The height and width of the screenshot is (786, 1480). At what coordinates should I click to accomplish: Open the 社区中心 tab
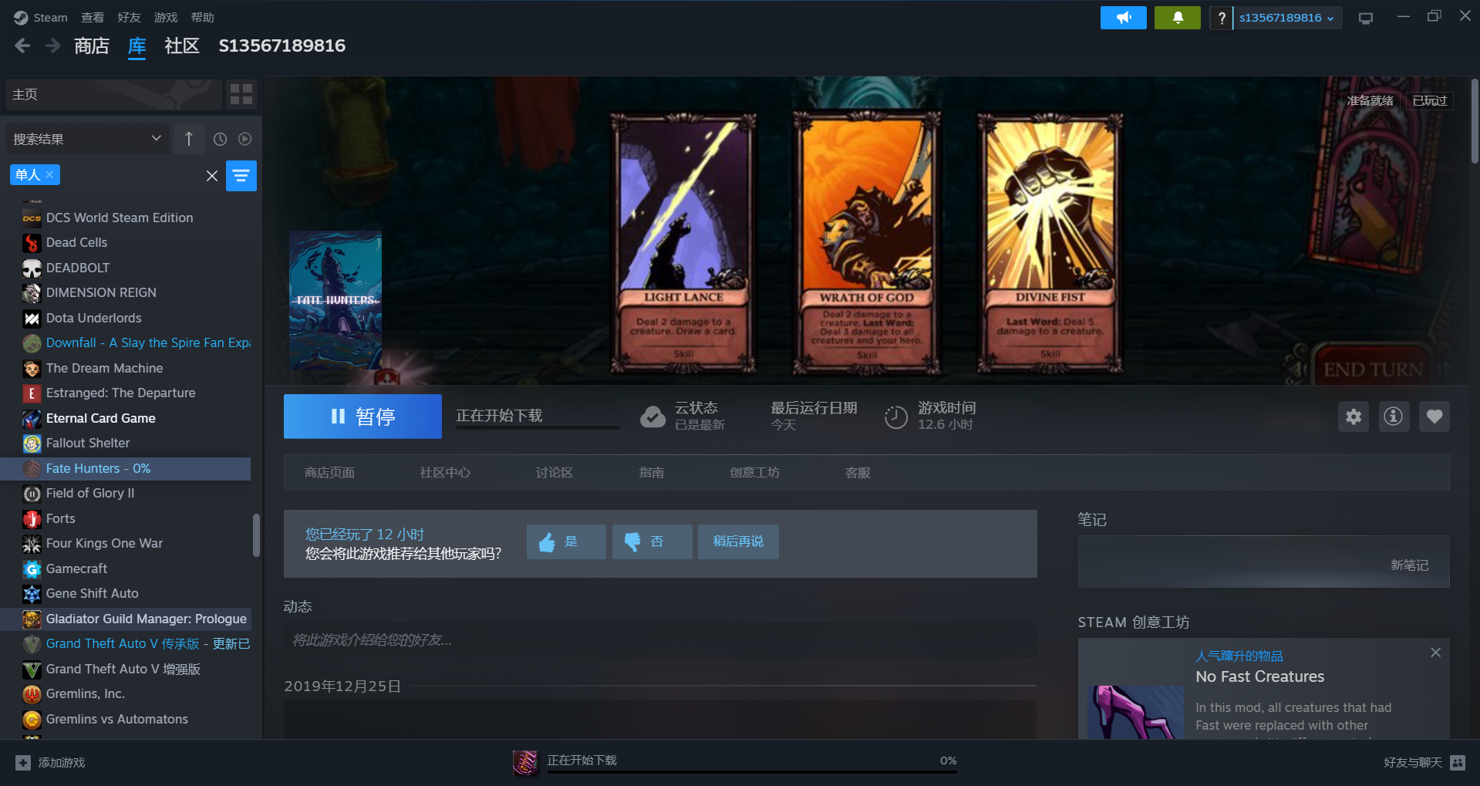click(x=445, y=472)
